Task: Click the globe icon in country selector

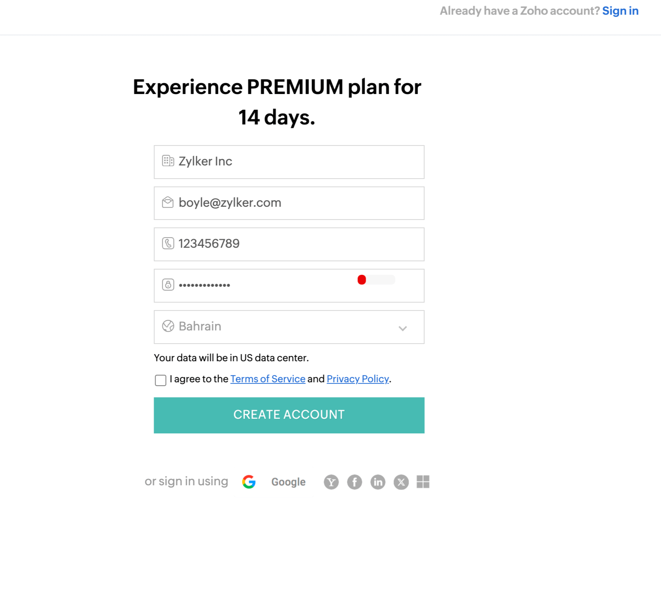Action: pyautogui.click(x=168, y=326)
